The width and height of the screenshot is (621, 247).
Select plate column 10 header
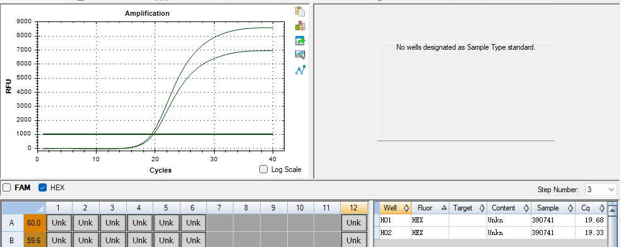(300, 207)
